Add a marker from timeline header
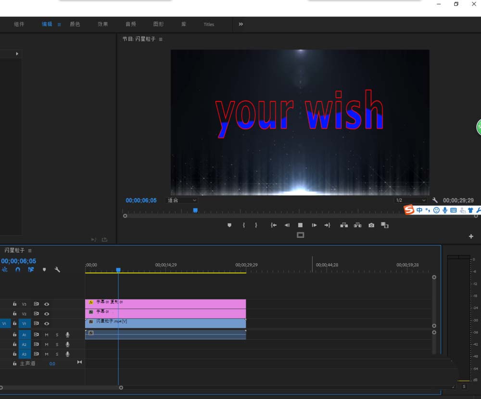Image resolution: width=481 pixels, height=399 pixels. 44,270
